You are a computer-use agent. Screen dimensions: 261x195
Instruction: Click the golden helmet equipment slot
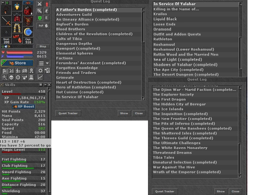point(17,6)
